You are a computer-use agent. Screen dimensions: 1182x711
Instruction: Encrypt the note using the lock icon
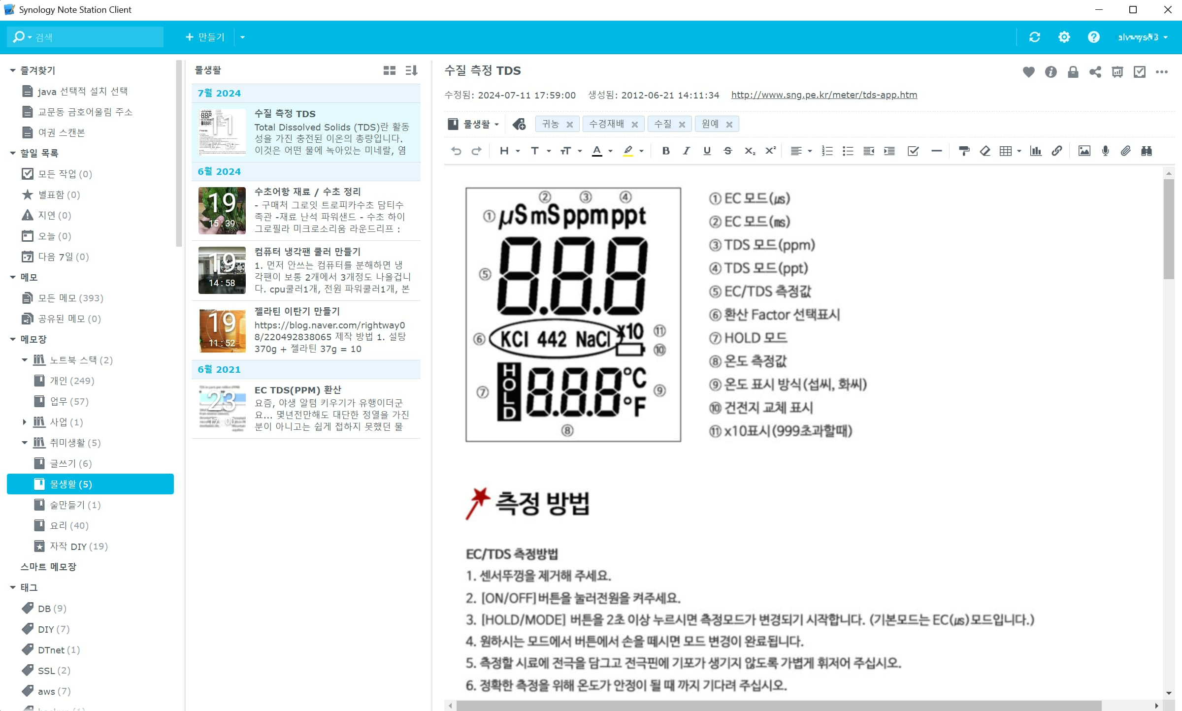(x=1074, y=72)
